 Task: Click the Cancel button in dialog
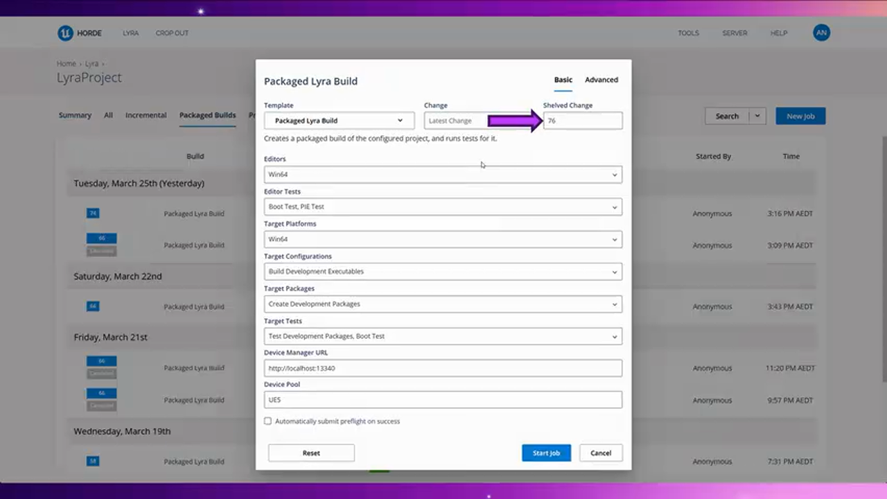tap(600, 453)
